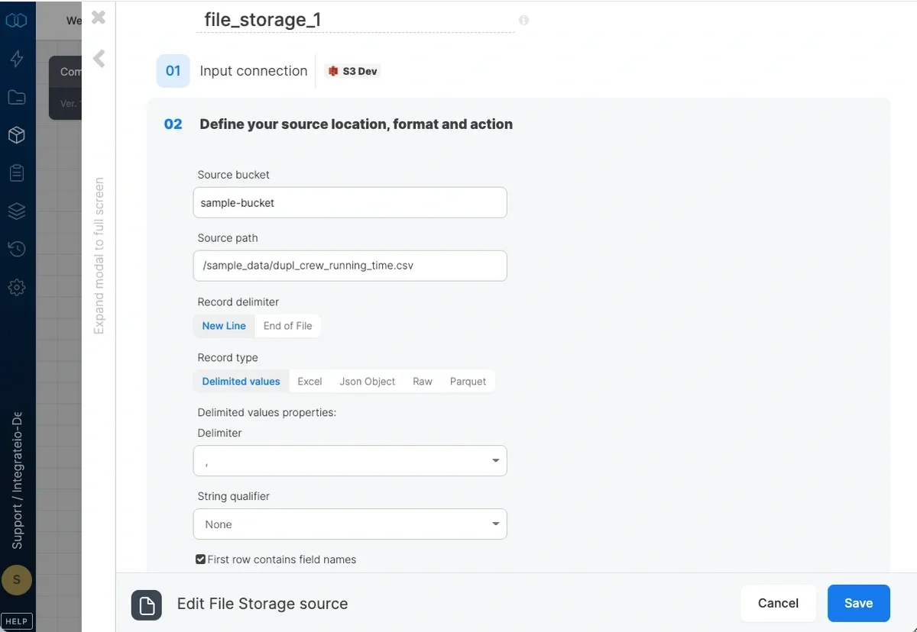Select the clipboard icon in the sidebar
The width and height of the screenshot is (917, 632).
17,173
